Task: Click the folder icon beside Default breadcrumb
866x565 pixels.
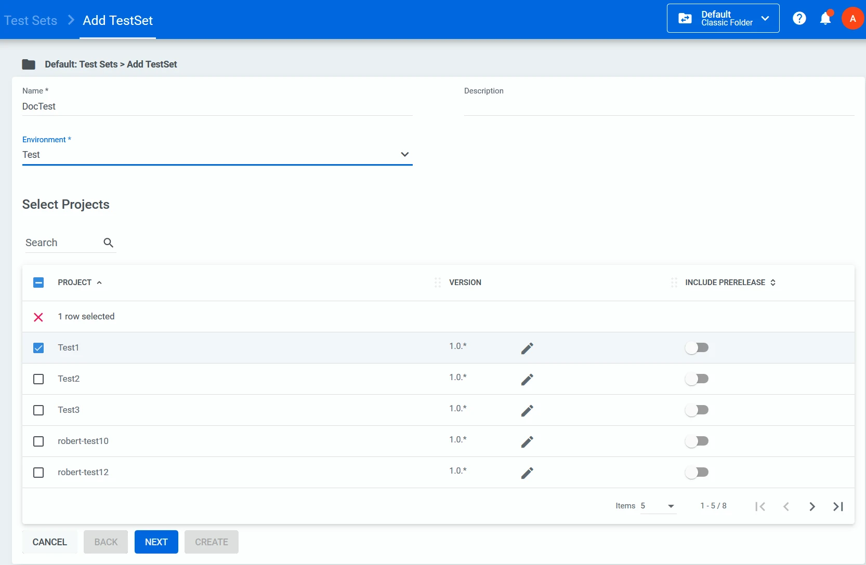Action: tap(29, 64)
